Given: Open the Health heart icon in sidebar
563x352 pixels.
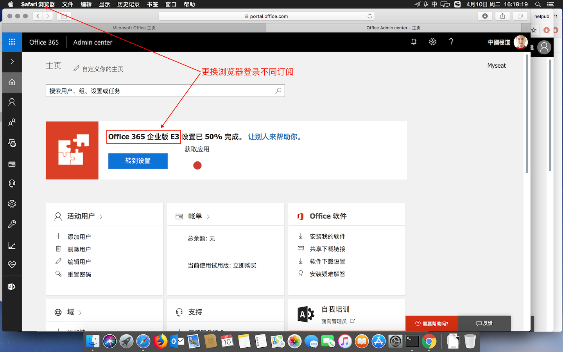Looking at the screenshot, I should [x=12, y=265].
